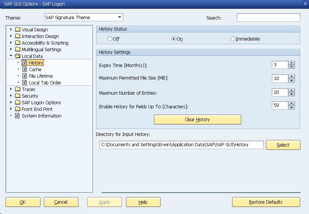The width and height of the screenshot is (309, 214).
Task: Click the Front End Print folder icon
Action: click(x=18, y=109)
